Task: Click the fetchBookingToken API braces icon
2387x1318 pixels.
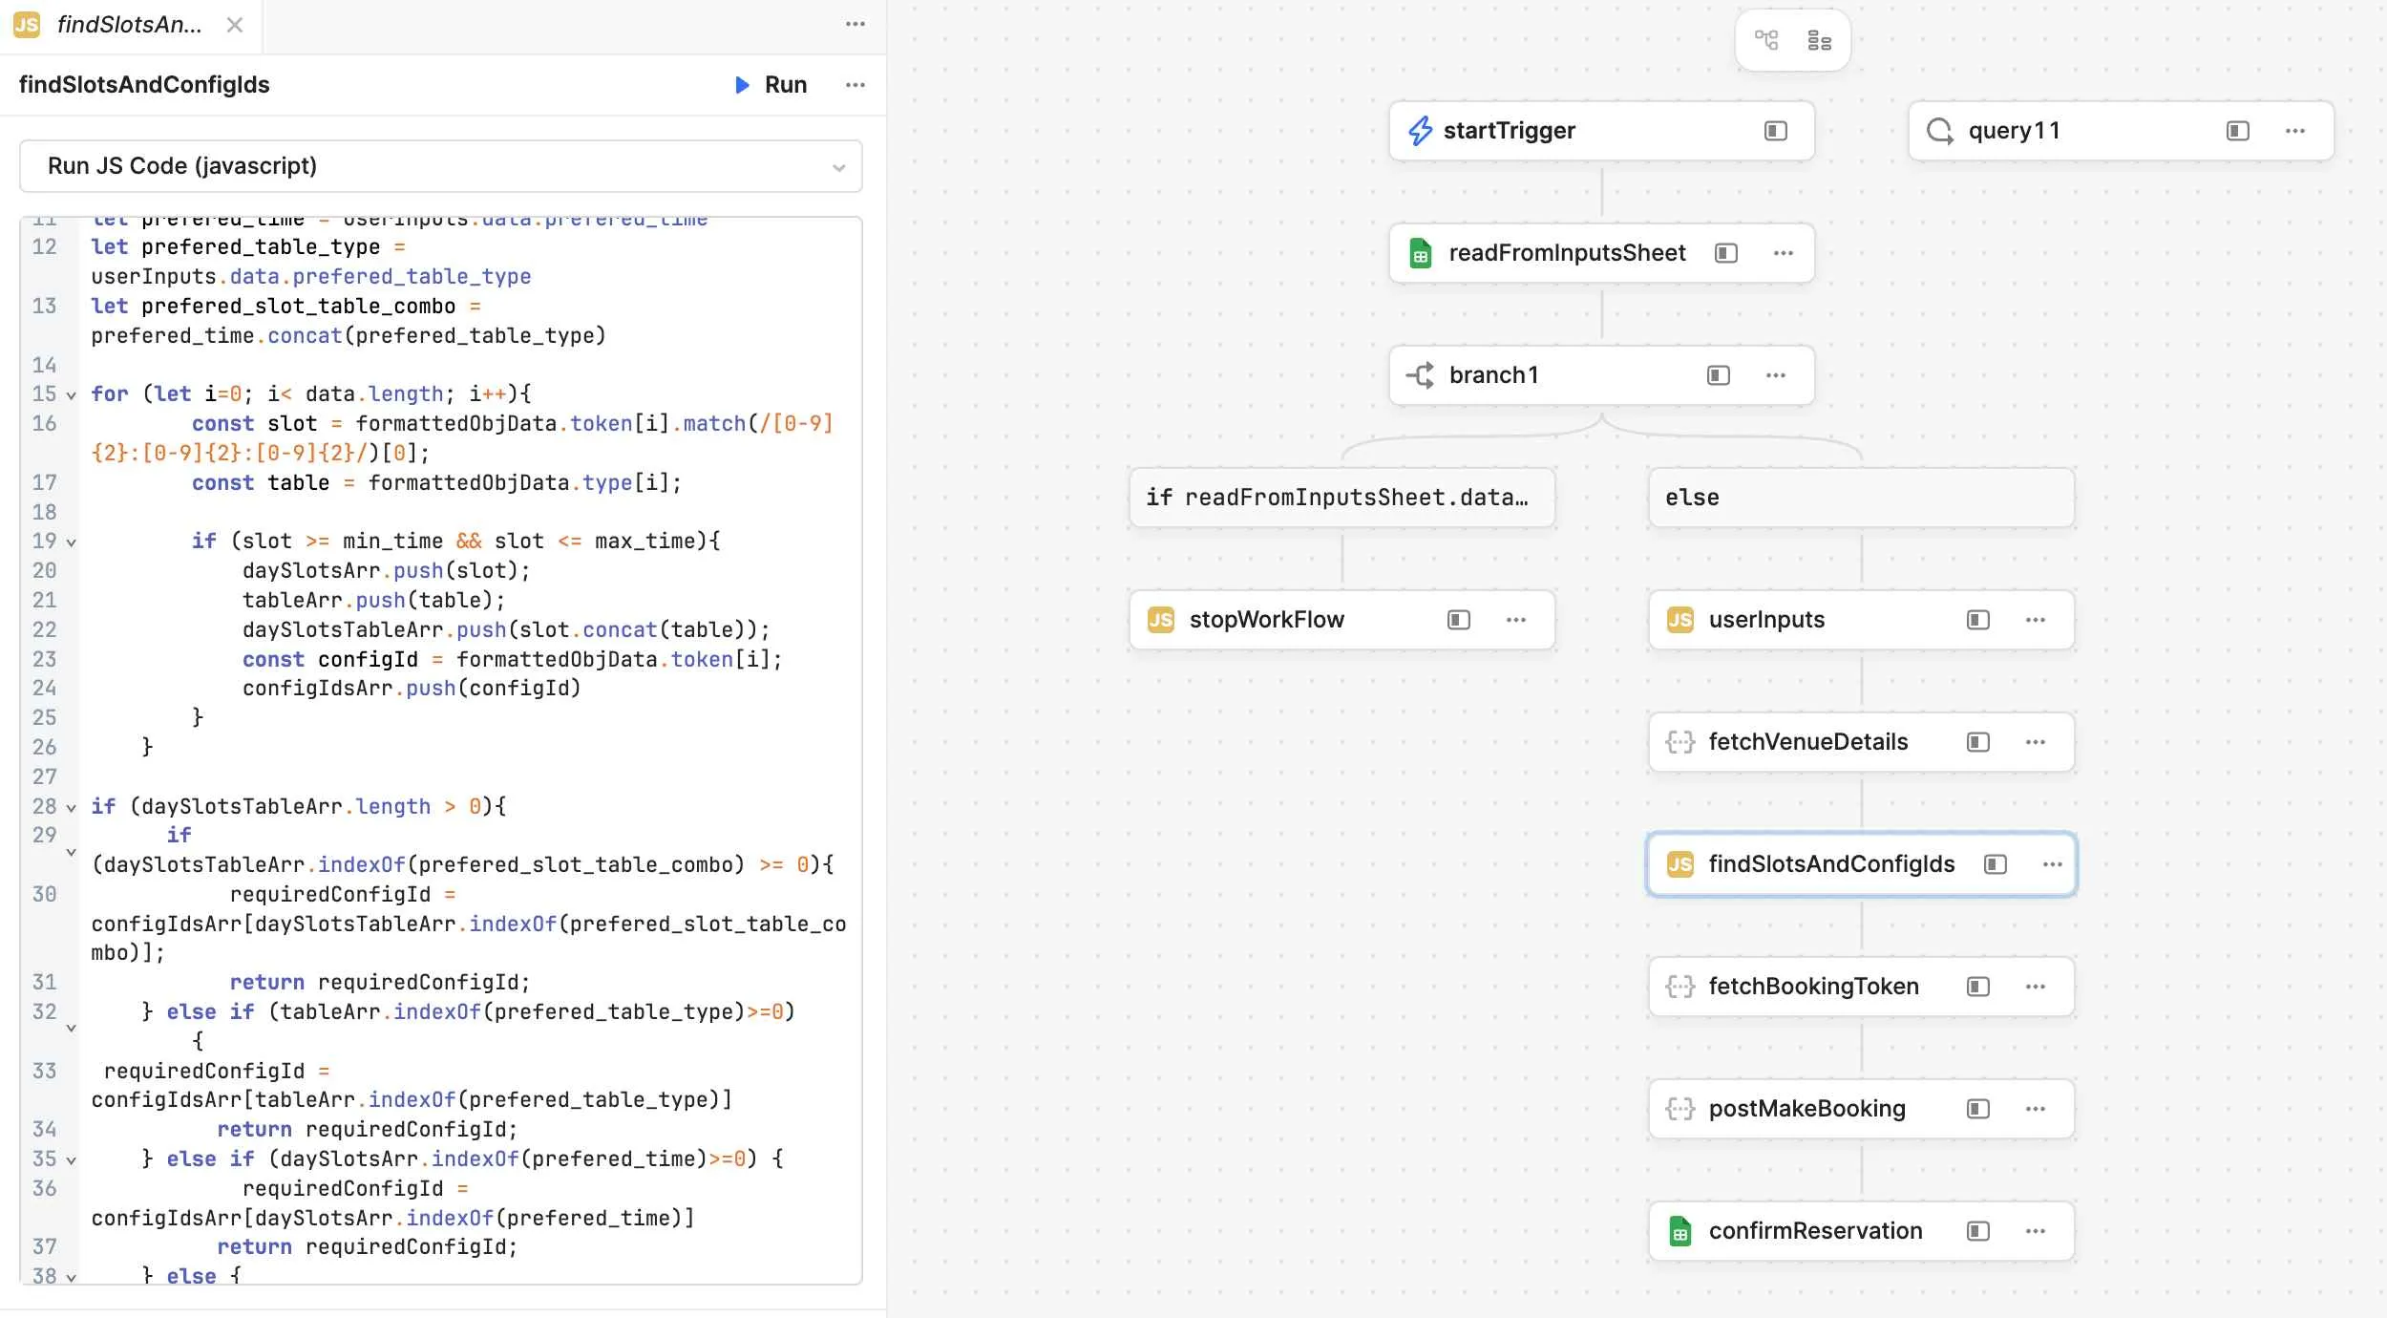Action: coord(1680,987)
